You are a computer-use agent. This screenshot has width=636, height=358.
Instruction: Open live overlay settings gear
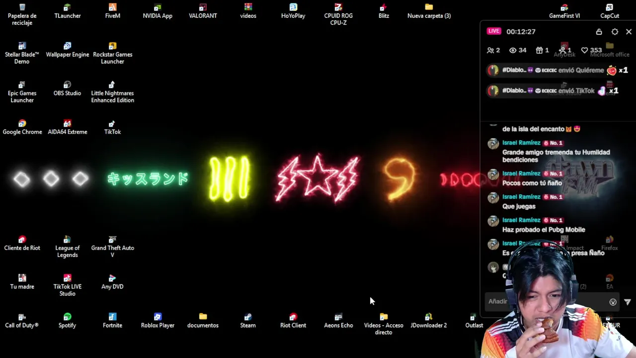pyautogui.click(x=615, y=31)
